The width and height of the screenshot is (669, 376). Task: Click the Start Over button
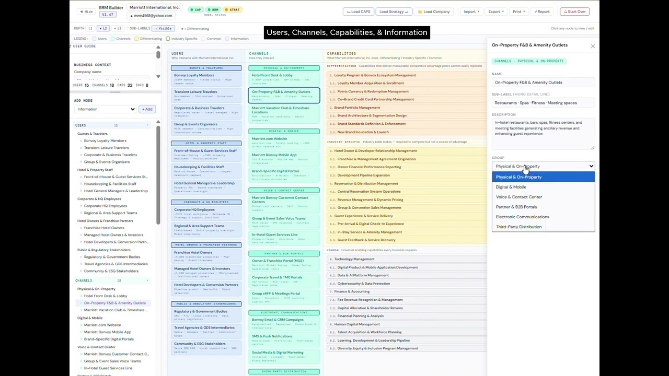point(574,11)
